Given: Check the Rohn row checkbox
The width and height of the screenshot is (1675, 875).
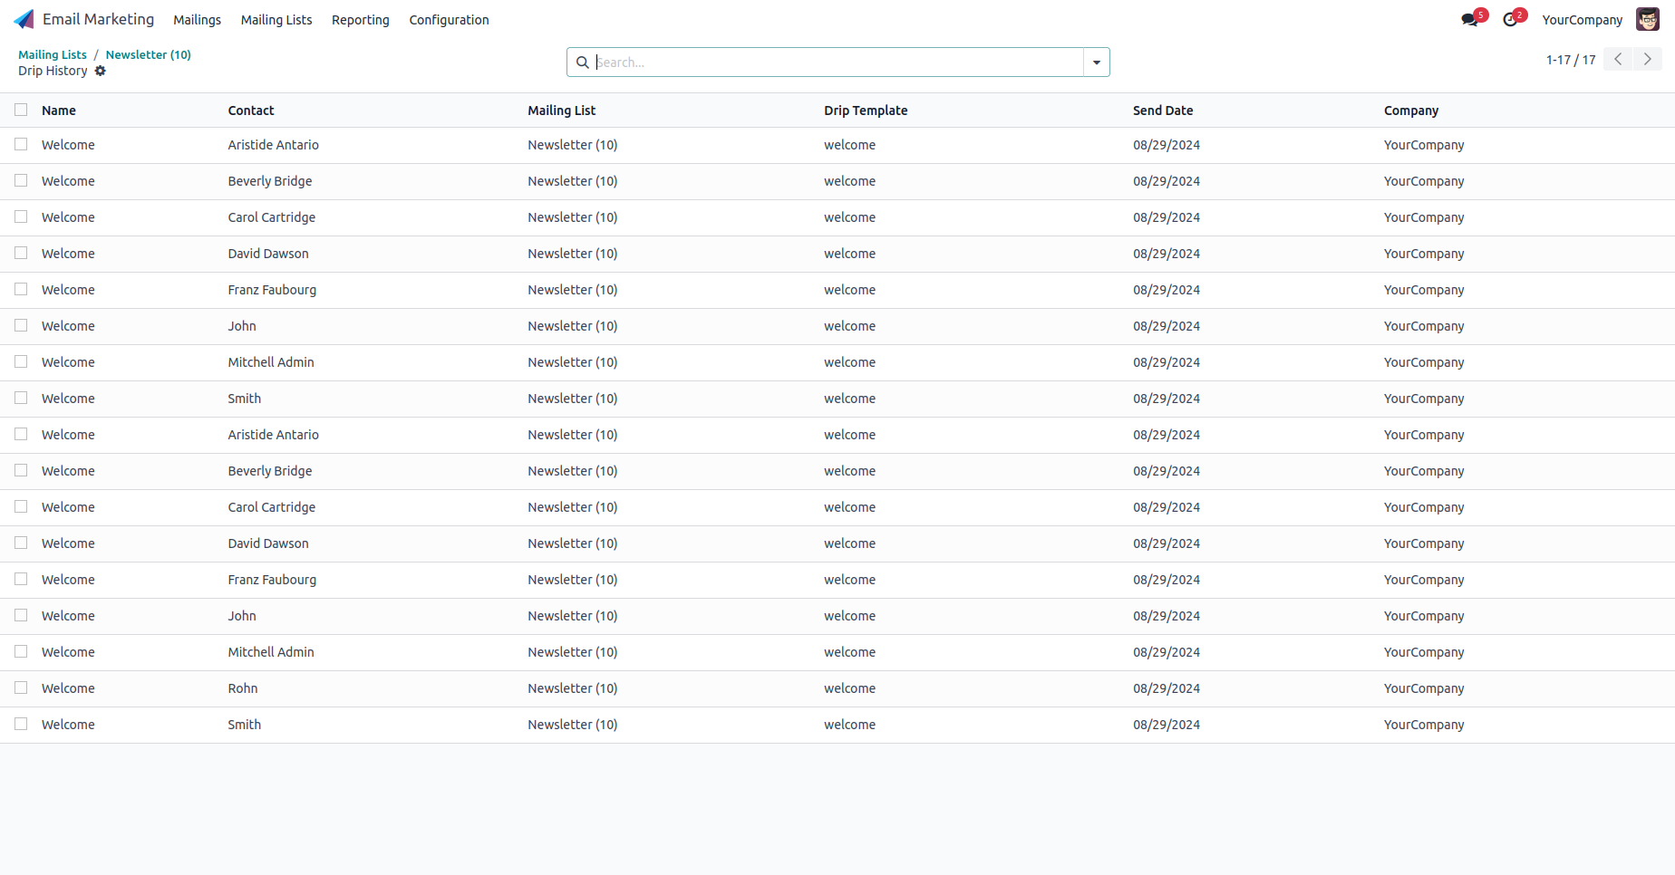Looking at the screenshot, I should coord(21,687).
